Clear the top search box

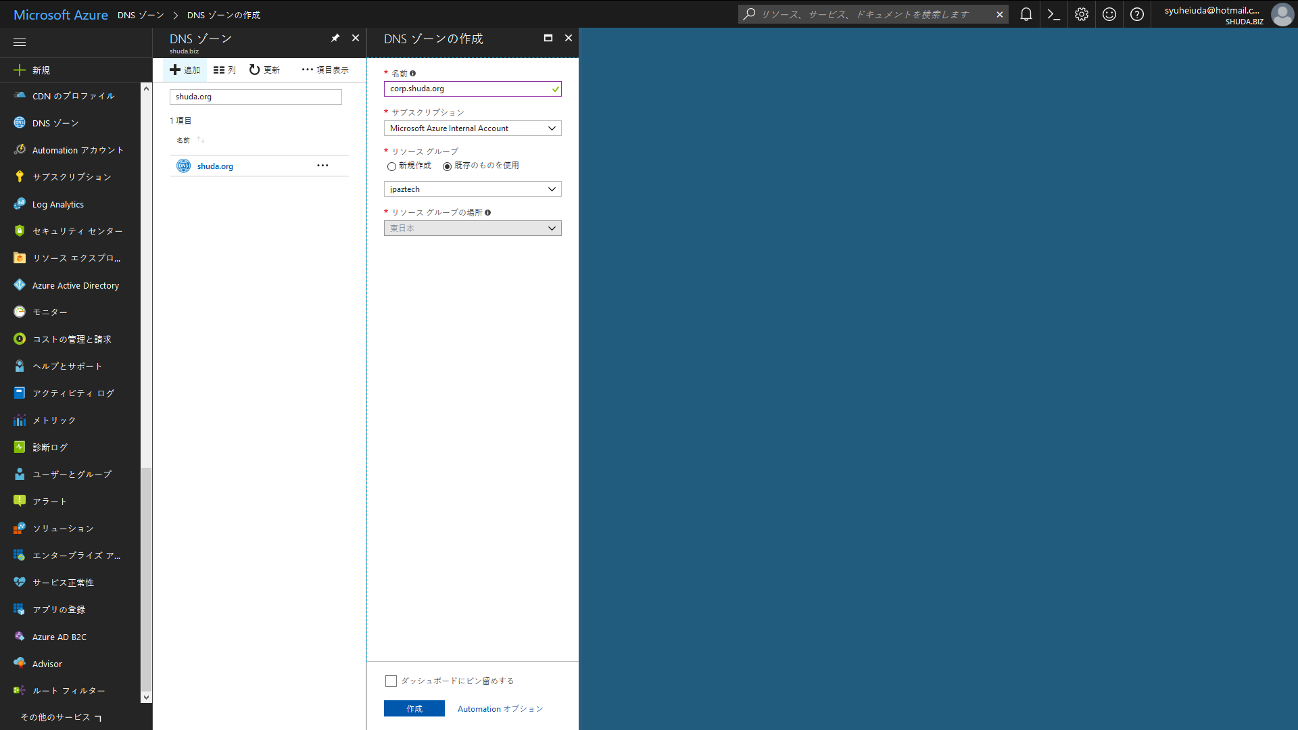click(999, 14)
